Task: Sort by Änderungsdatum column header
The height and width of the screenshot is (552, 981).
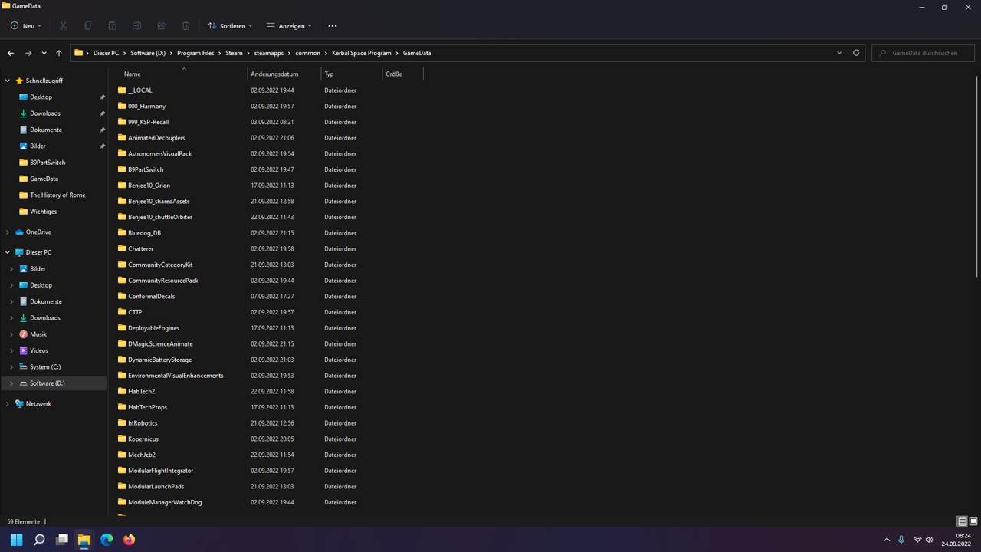Action: (x=284, y=74)
